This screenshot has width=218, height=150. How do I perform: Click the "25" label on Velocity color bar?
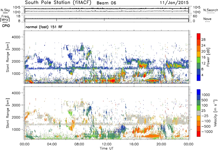(x=204, y=110)
